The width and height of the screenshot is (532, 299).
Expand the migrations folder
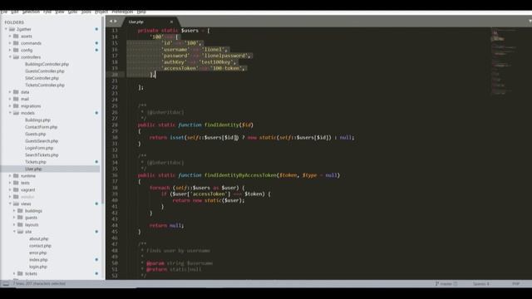[x=10, y=105]
